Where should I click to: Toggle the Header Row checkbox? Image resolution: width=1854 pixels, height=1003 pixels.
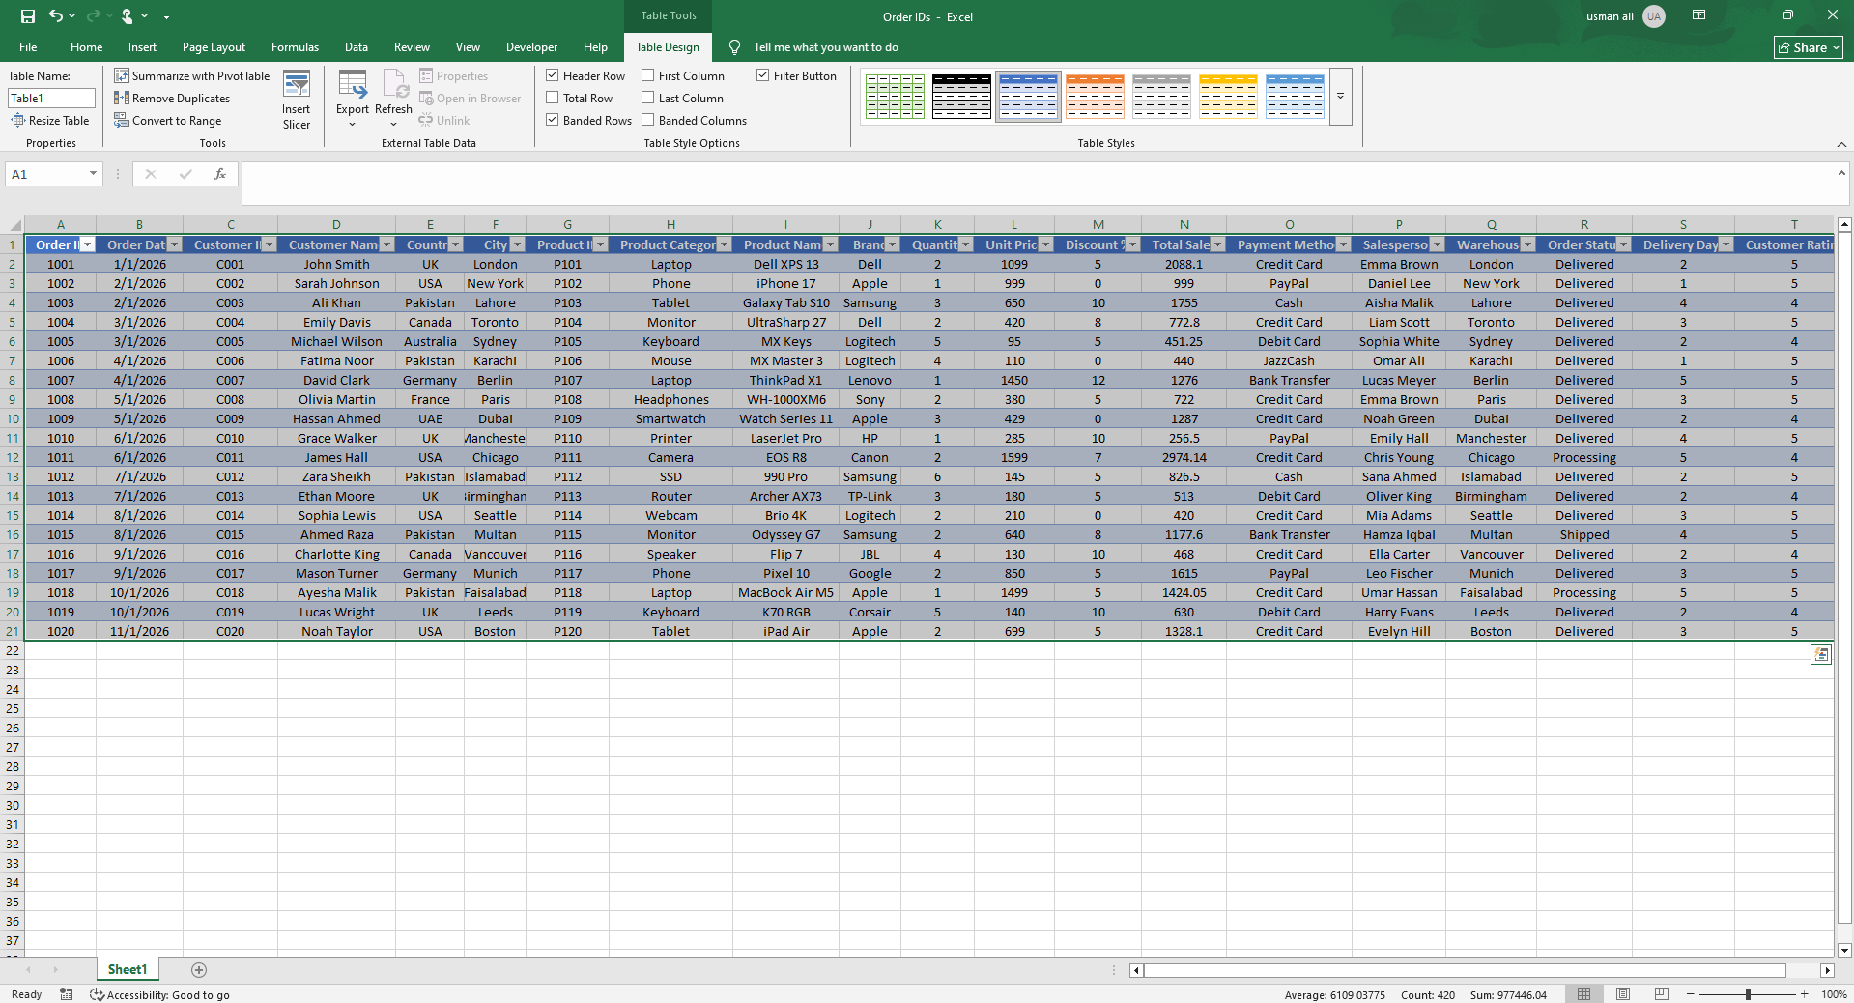[552, 75]
